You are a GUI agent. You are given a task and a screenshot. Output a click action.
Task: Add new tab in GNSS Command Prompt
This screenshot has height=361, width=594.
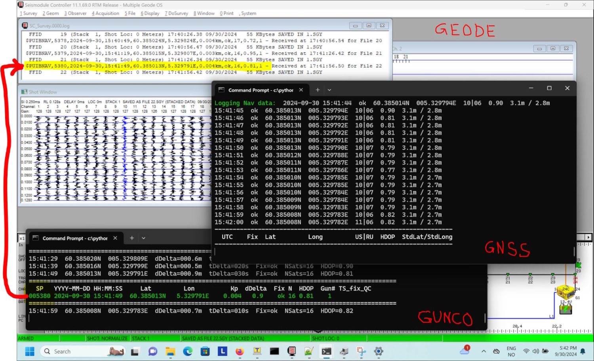click(318, 90)
